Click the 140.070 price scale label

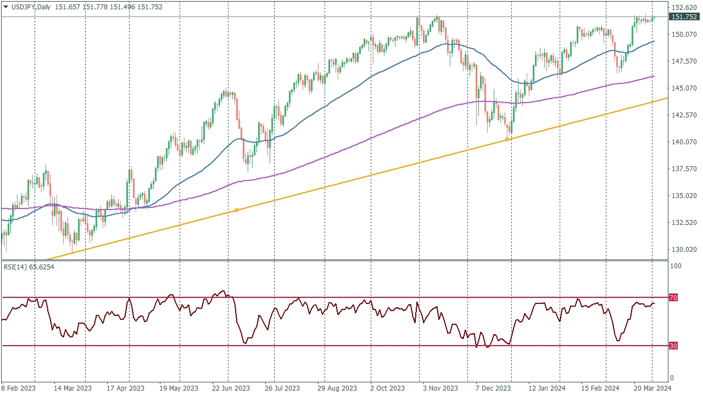click(684, 142)
